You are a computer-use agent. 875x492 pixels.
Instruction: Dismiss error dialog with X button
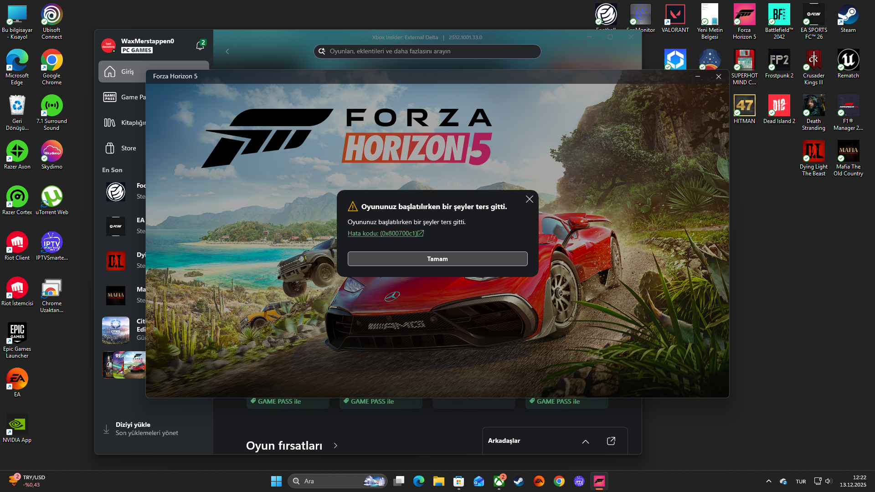point(529,199)
